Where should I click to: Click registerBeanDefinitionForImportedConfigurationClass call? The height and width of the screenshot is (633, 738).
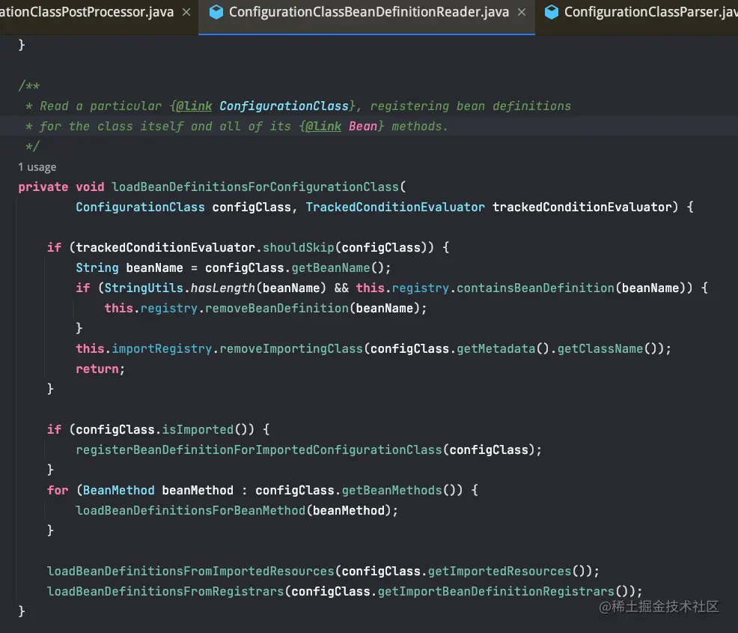coord(259,450)
